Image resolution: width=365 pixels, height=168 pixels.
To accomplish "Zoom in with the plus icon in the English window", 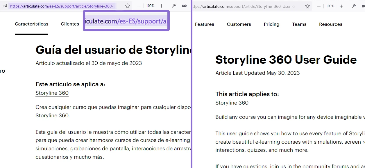I will coord(341,6).
